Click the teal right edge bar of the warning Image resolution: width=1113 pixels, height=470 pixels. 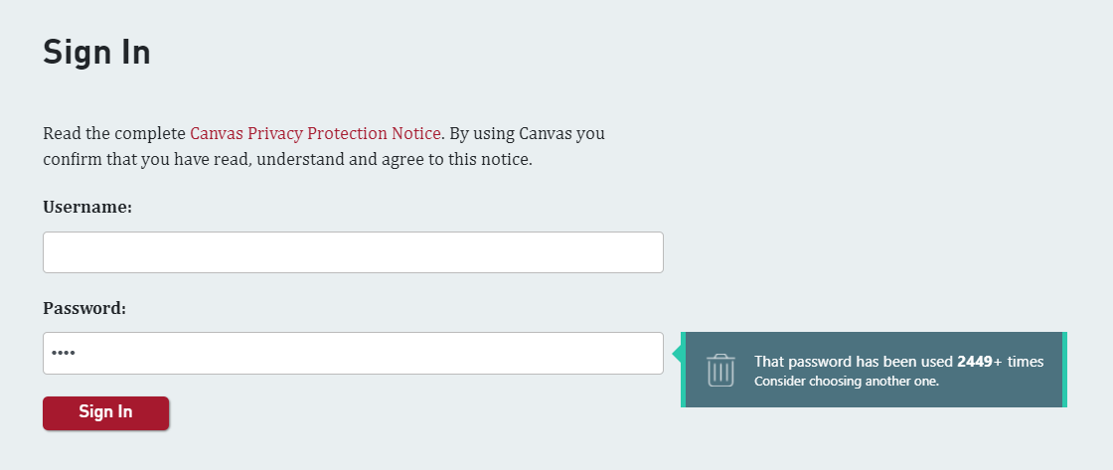pos(1064,370)
